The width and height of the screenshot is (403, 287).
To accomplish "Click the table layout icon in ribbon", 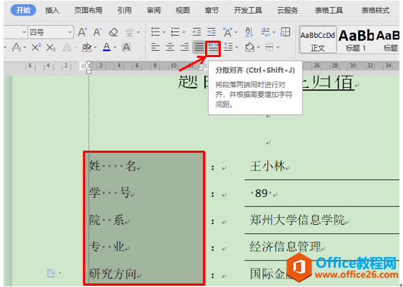I will point(285,32).
